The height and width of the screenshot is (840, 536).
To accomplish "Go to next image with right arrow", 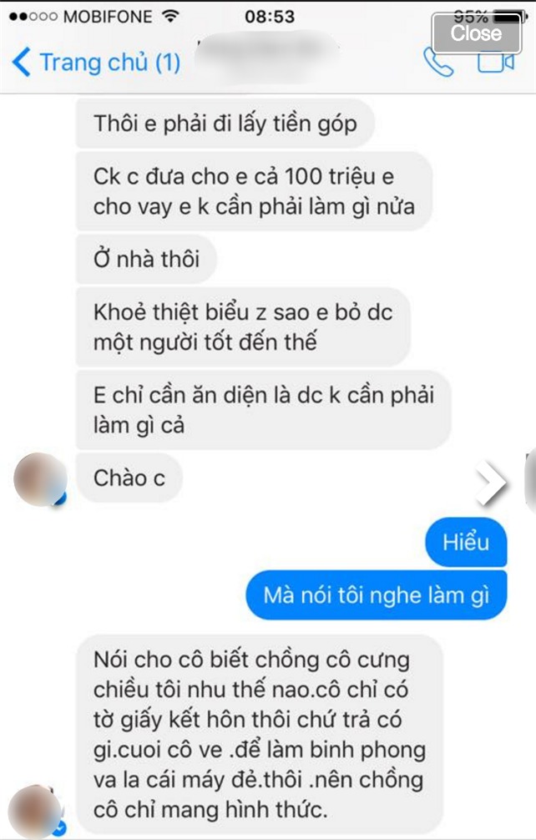I will (490, 483).
